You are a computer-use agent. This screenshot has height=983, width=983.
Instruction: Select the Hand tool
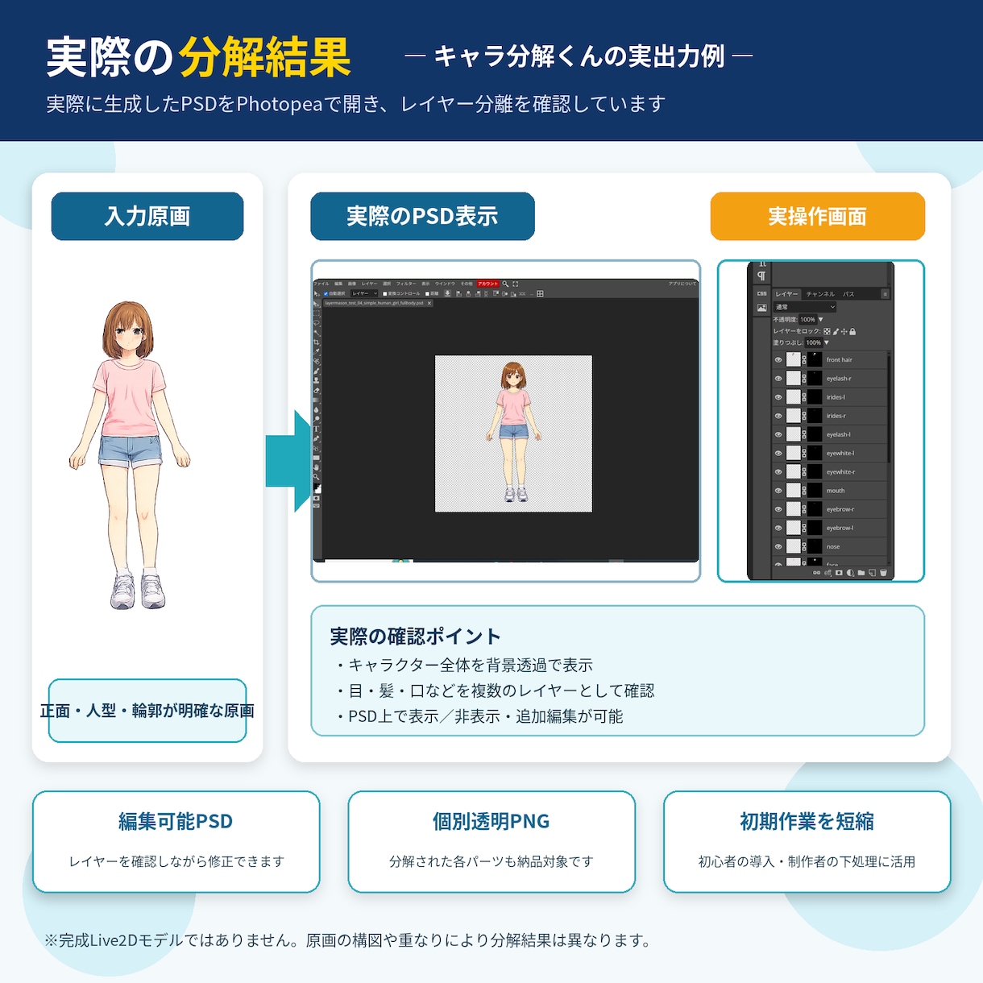click(x=317, y=467)
